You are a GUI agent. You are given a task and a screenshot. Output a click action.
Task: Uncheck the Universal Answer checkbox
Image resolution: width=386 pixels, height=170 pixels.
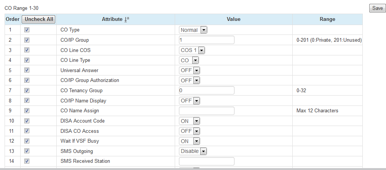click(27, 70)
